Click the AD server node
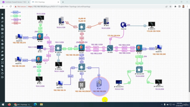The image size is (190, 107). [99, 84]
